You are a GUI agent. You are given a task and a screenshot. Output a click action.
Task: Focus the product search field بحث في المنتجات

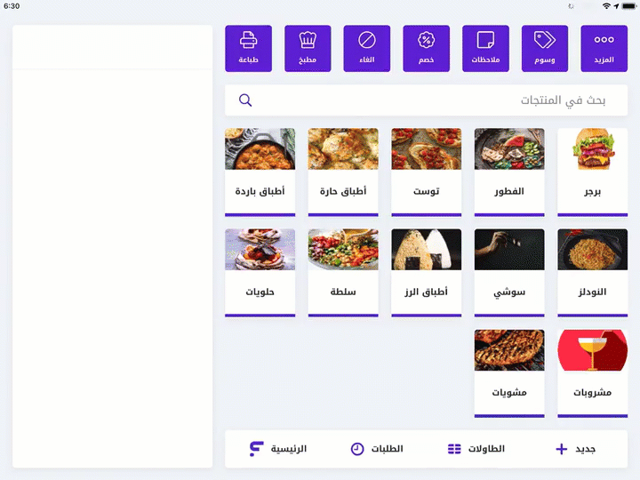(426, 100)
